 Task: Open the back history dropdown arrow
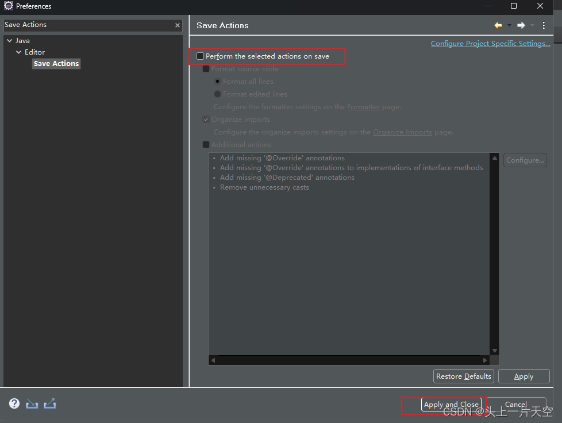coord(509,25)
